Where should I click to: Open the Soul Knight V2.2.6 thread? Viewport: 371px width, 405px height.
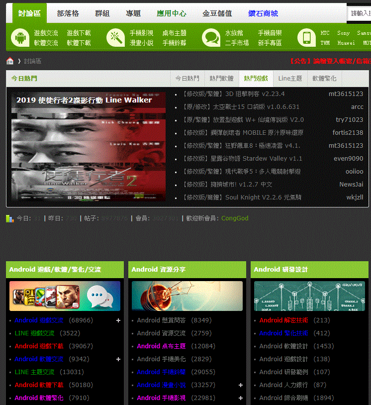click(242, 198)
